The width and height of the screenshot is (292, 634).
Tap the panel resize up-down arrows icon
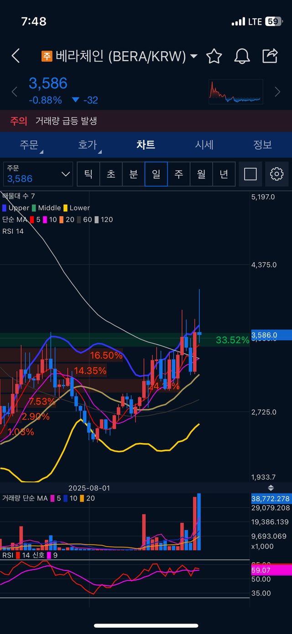271,488
